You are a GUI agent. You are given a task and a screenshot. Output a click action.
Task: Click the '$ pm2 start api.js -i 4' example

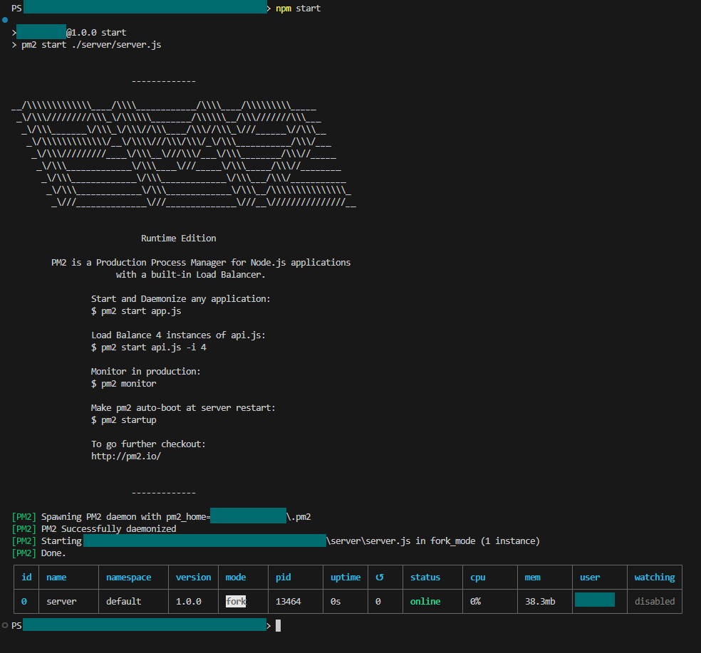[148, 347]
